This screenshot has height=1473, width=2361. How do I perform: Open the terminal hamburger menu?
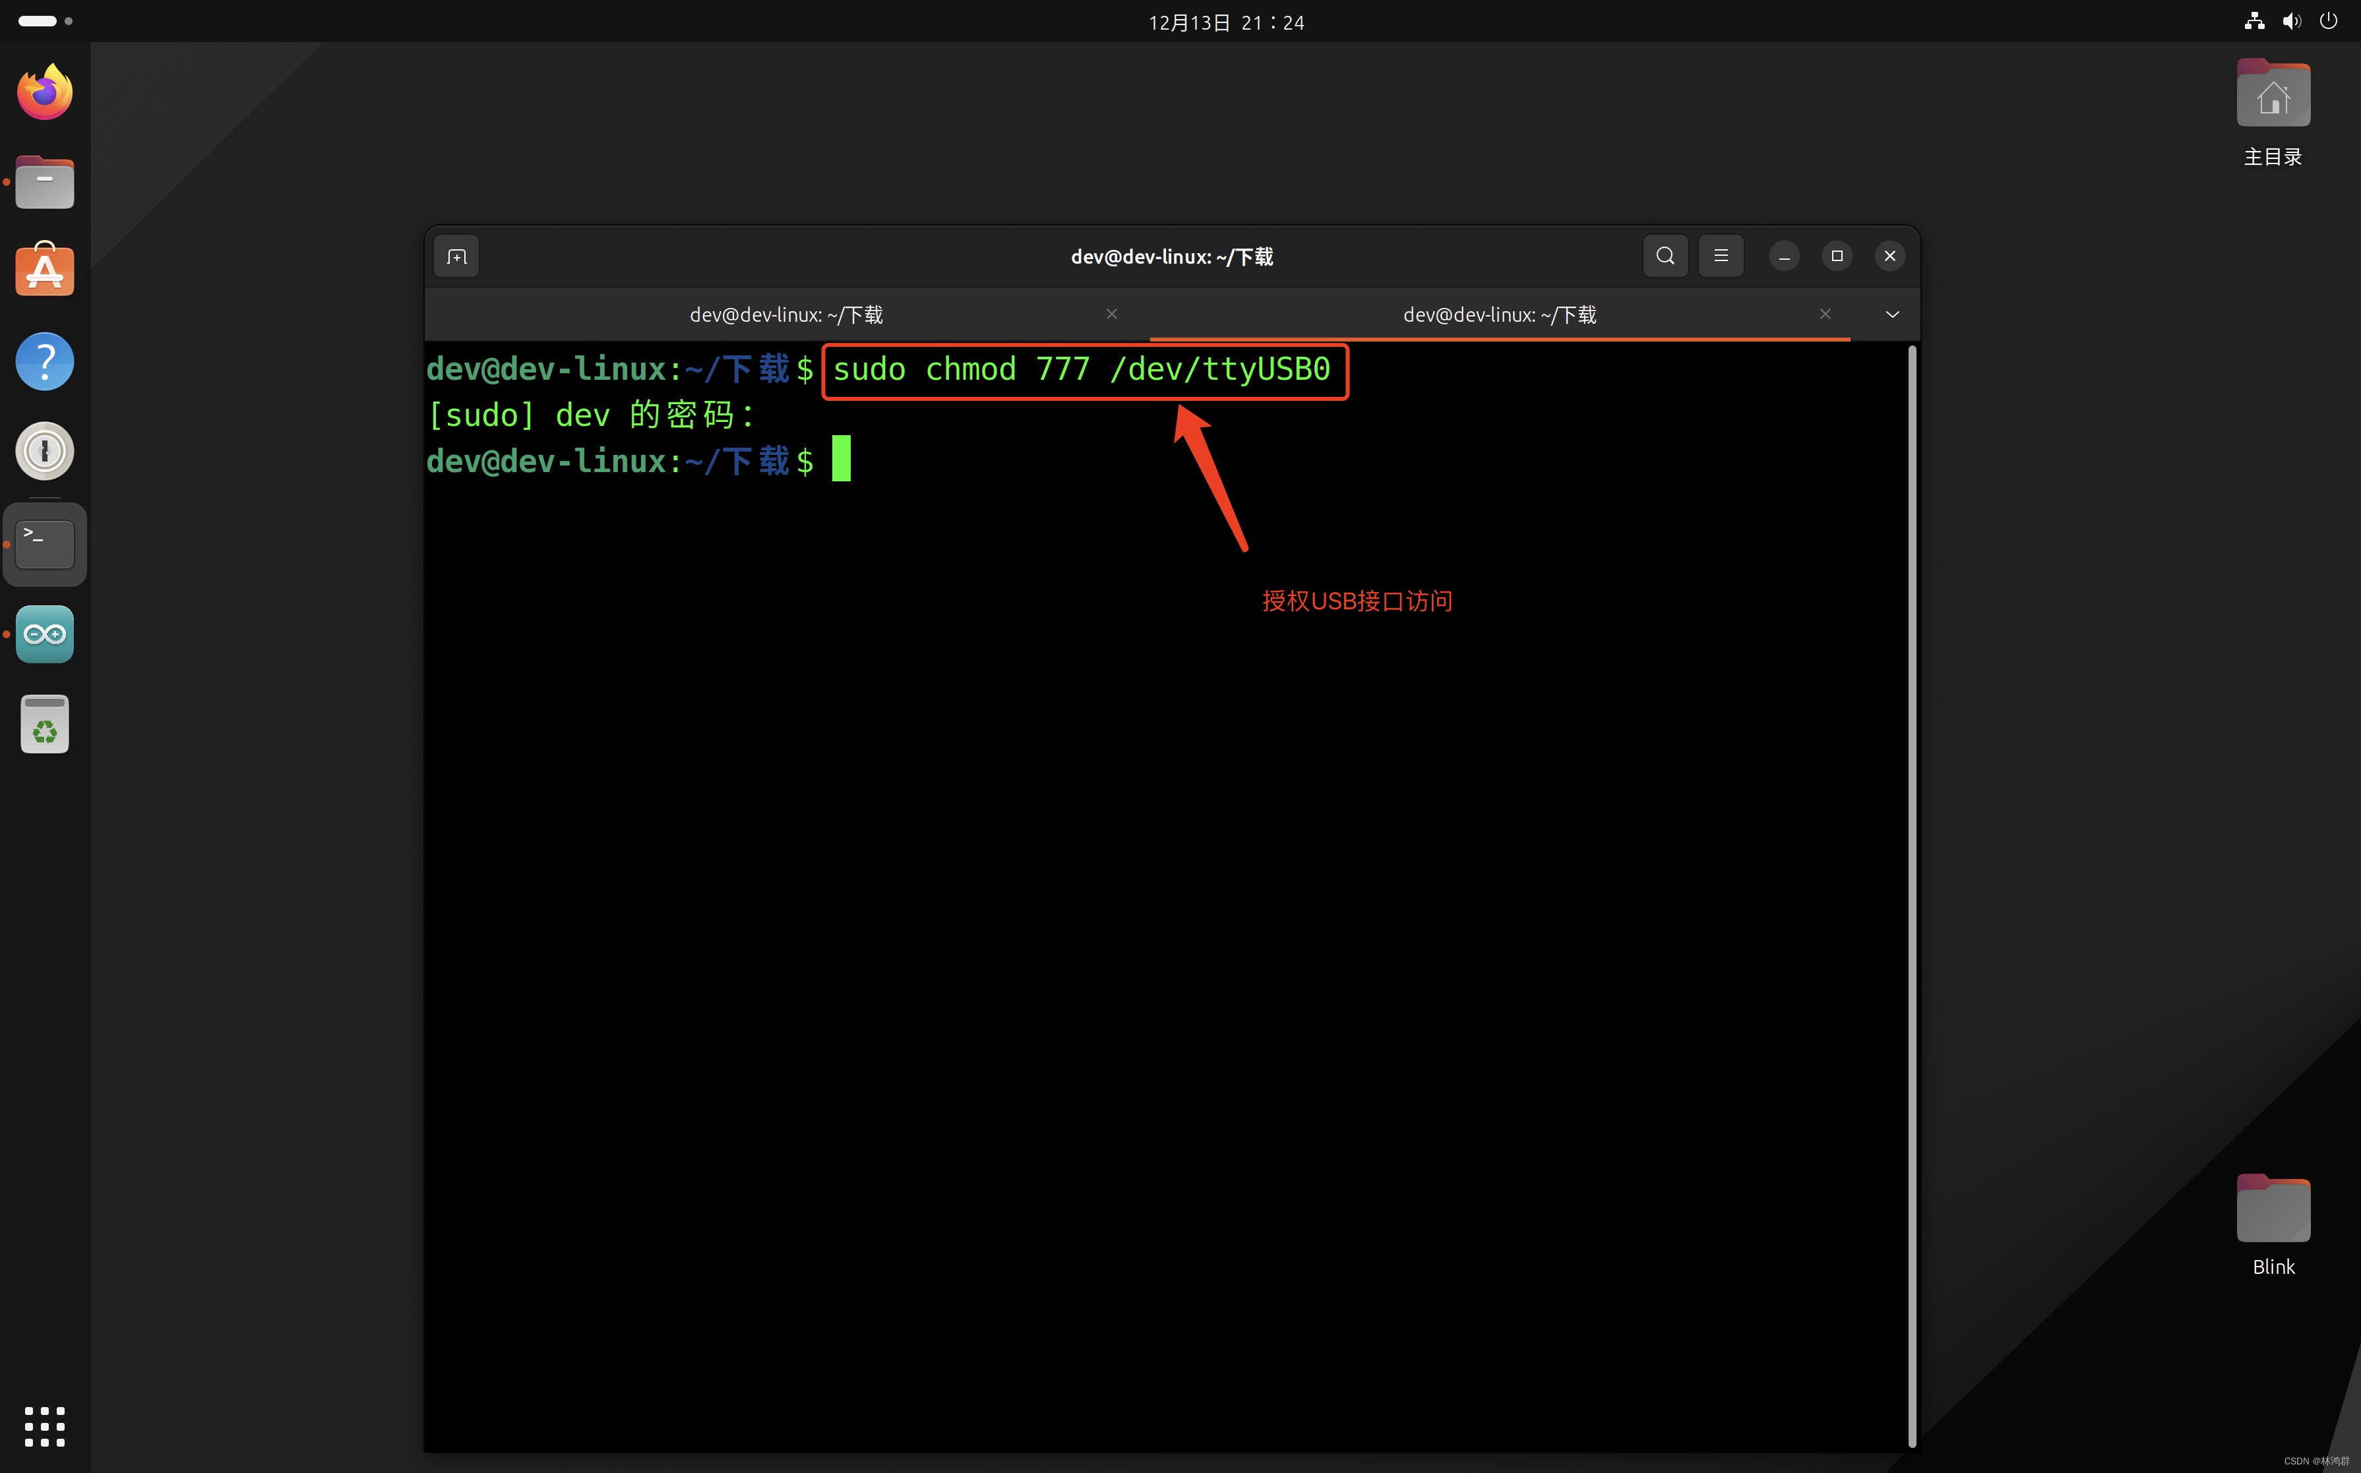click(1721, 255)
